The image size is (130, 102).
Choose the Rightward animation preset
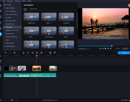31,17
